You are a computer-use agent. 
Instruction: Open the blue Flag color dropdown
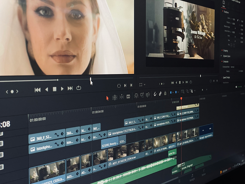click(x=172, y=93)
